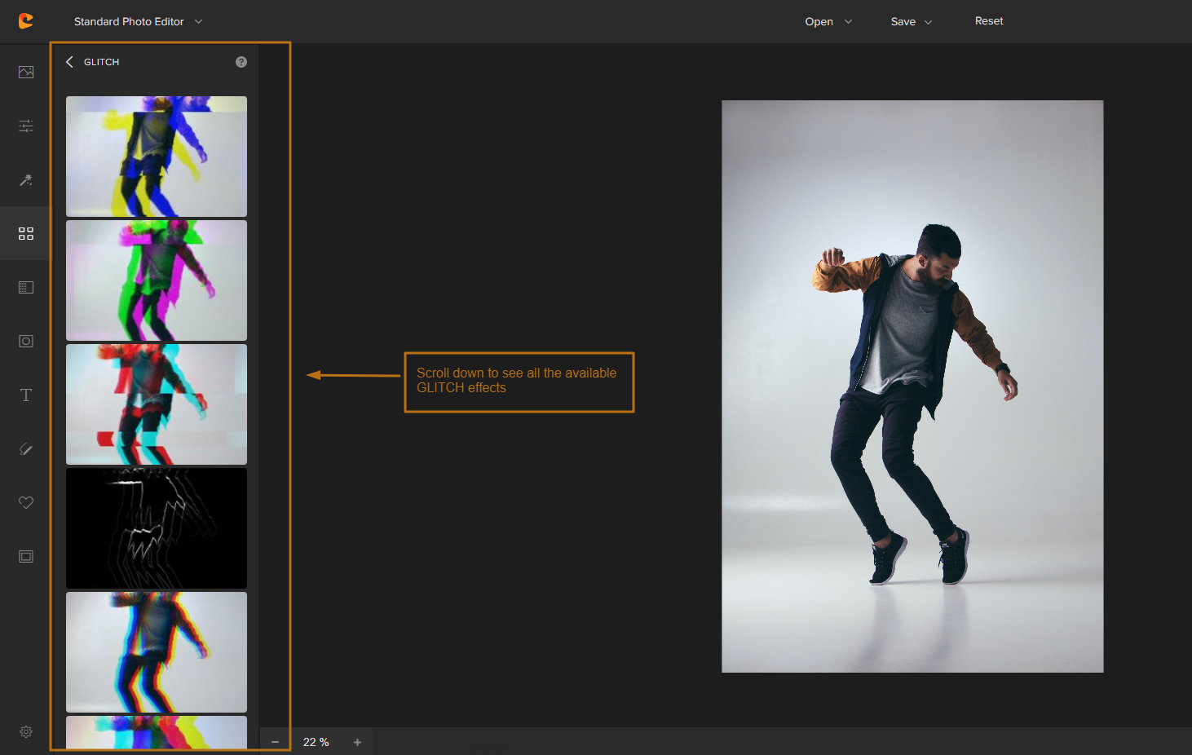The height and width of the screenshot is (755, 1192).
Task: Go back from GLITCH panel
Action: pyautogui.click(x=70, y=62)
